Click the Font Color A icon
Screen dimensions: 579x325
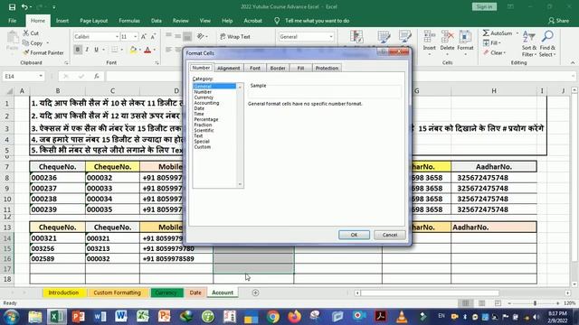[x=147, y=50]
